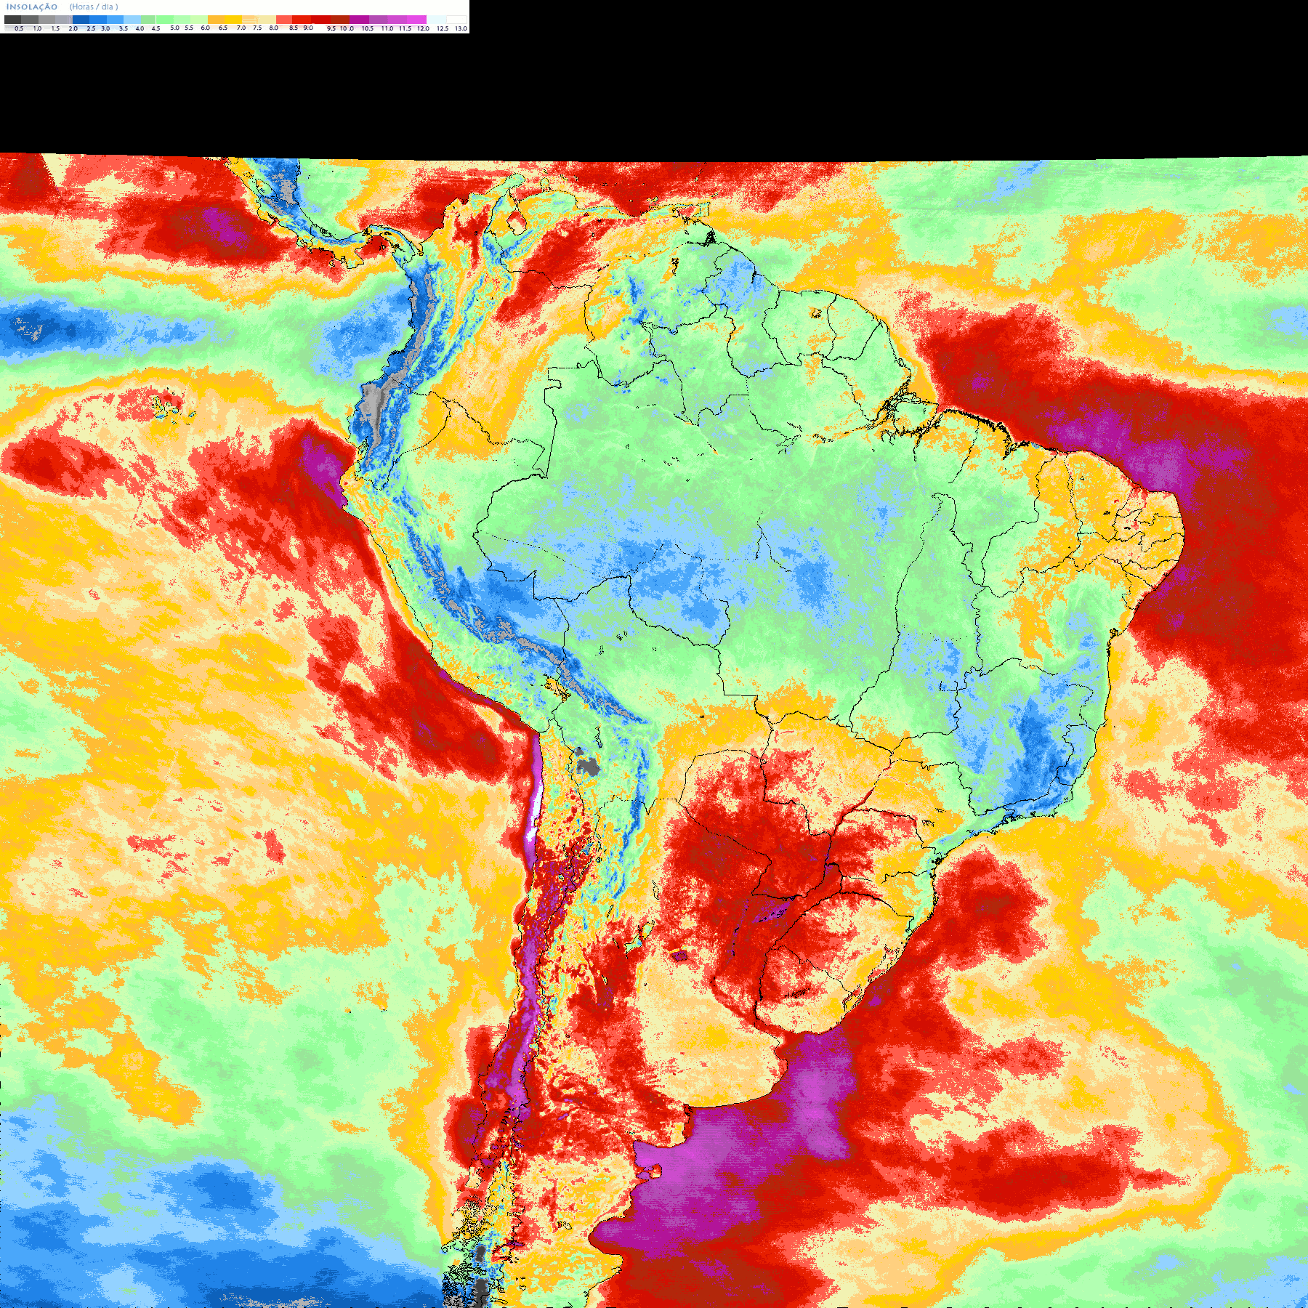Select the 0.5 legend value label
1308x1308 pixels.
coord(19,28)
